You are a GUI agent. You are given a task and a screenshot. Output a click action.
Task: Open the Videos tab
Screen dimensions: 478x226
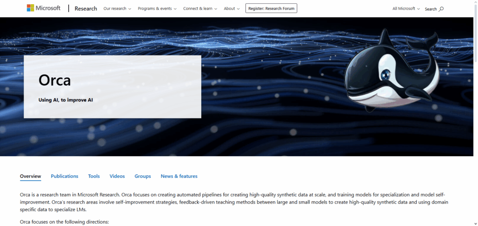click(x=117, y=176)
